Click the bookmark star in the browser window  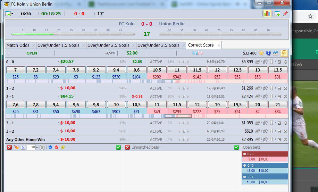pos(310,16)
